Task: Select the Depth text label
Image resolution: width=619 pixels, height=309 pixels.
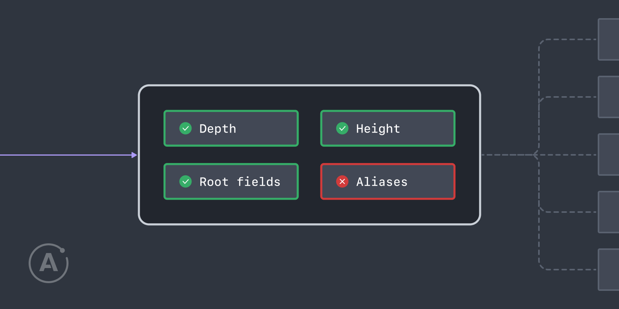Action: pos(218,129)
